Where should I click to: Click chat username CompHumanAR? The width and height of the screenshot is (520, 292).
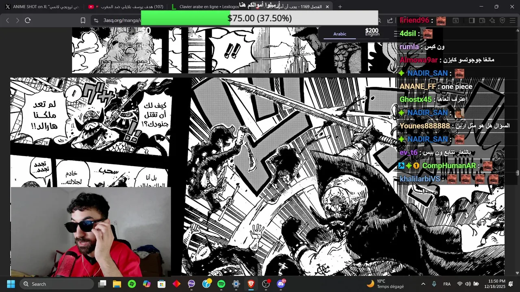449,165
